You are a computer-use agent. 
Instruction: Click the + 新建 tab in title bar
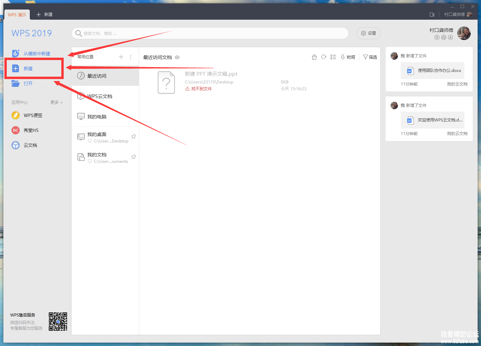[x=44, y=15]
